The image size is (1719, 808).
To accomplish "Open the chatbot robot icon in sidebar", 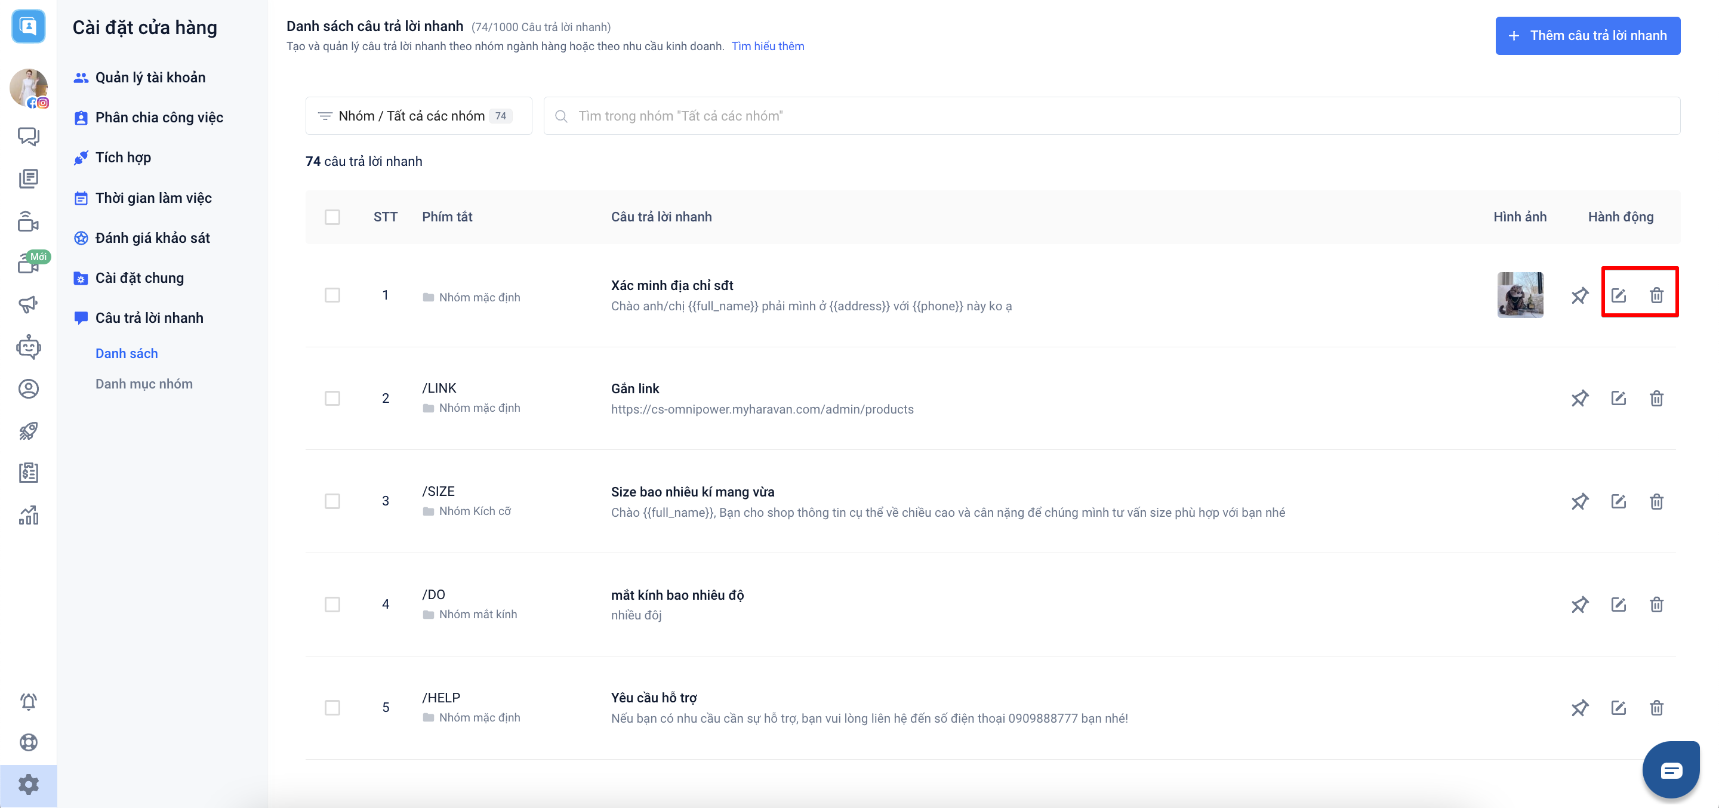I will point(28,347).
